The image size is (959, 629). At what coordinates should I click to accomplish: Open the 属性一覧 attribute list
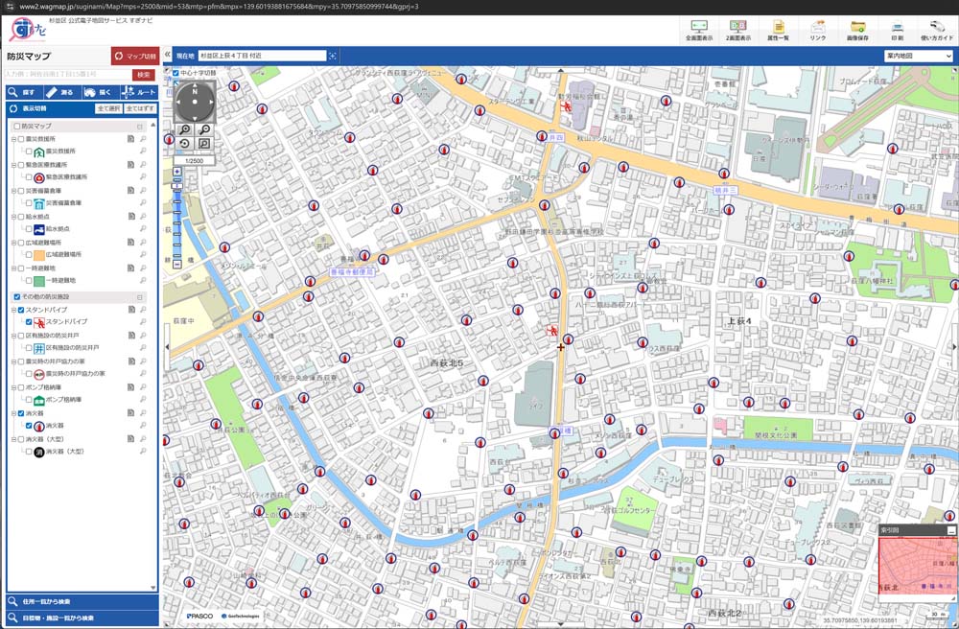tap(778, 30)
